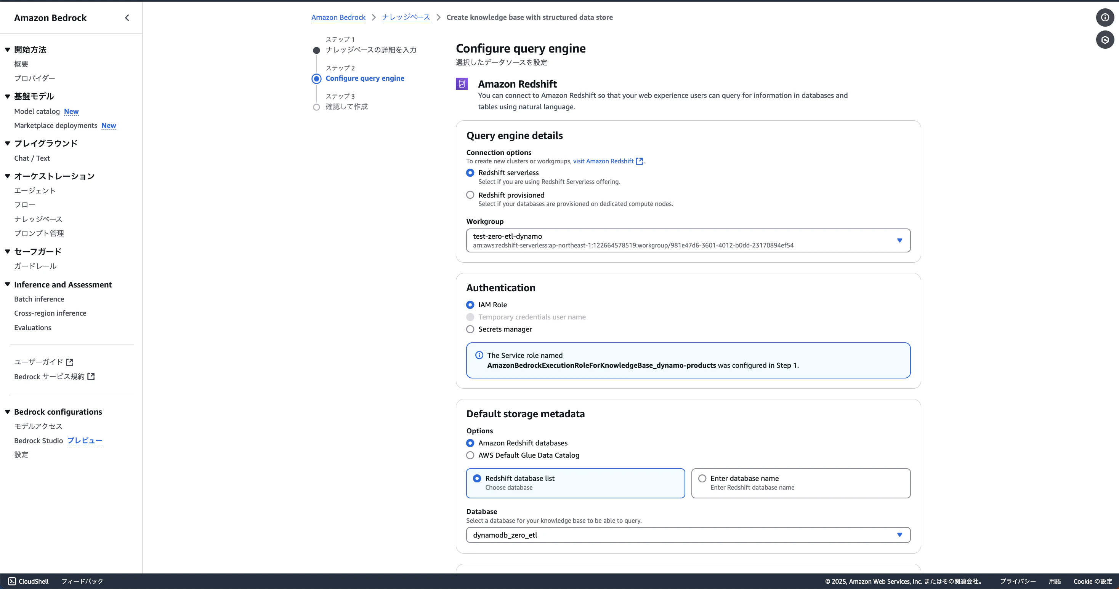Click Amazon Bedrock breadcrumb link
The height and width of the screenshot is (589, 1119).
[x=338, y=18]
